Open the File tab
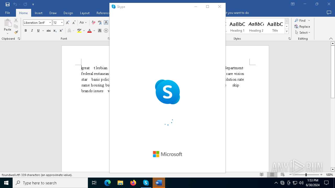Screen dimensions: 335x188 pyautogui.click(x=8, y=13)
